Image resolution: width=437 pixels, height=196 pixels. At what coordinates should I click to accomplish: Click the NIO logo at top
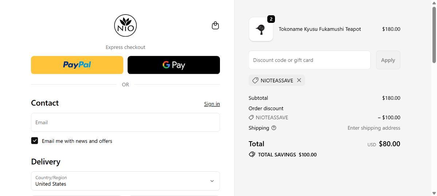(x=125, y=26)
